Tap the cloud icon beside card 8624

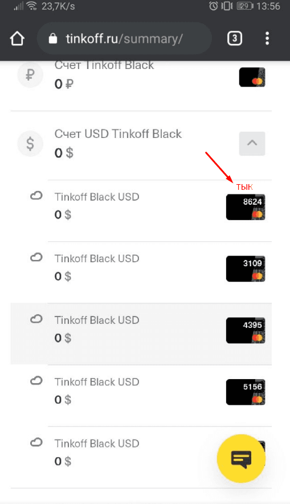(x=36, y=196)
